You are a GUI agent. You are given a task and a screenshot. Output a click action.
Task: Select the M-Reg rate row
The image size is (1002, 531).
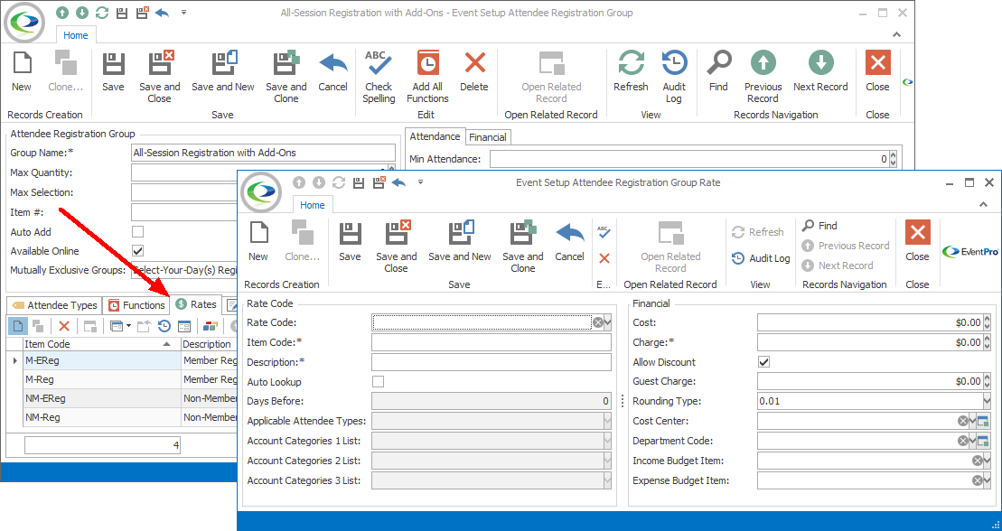pos(121,379)
